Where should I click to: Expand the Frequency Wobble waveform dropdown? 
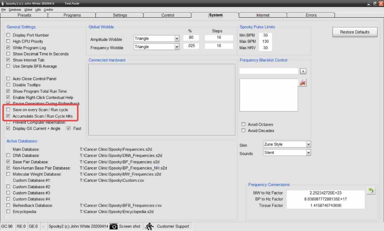177,47
